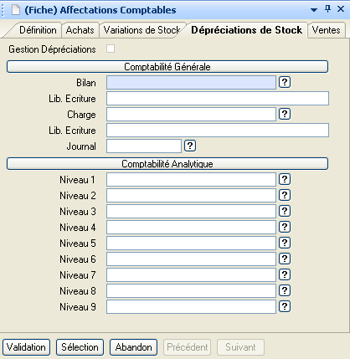Focus the first Lib. Ecriture input field
This screenshot has width=350, height=359.
coord(218,99)
